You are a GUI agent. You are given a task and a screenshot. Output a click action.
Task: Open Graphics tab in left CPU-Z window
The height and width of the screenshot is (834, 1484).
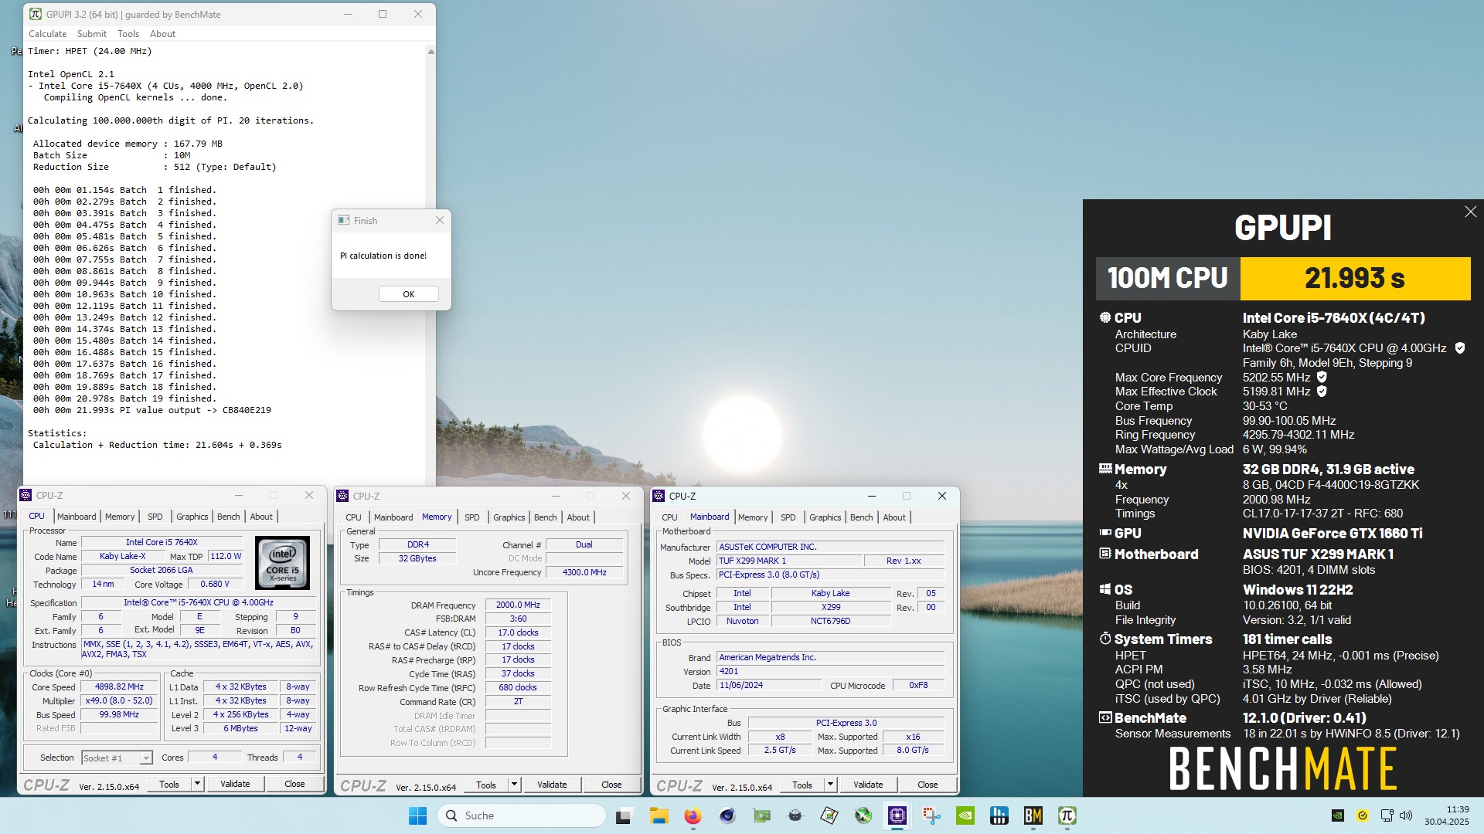point(192,517)
